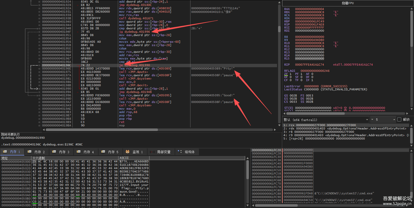Screen dimensions: 414x208
Task: Click the ASCII column header in dump
Action: 124,158
